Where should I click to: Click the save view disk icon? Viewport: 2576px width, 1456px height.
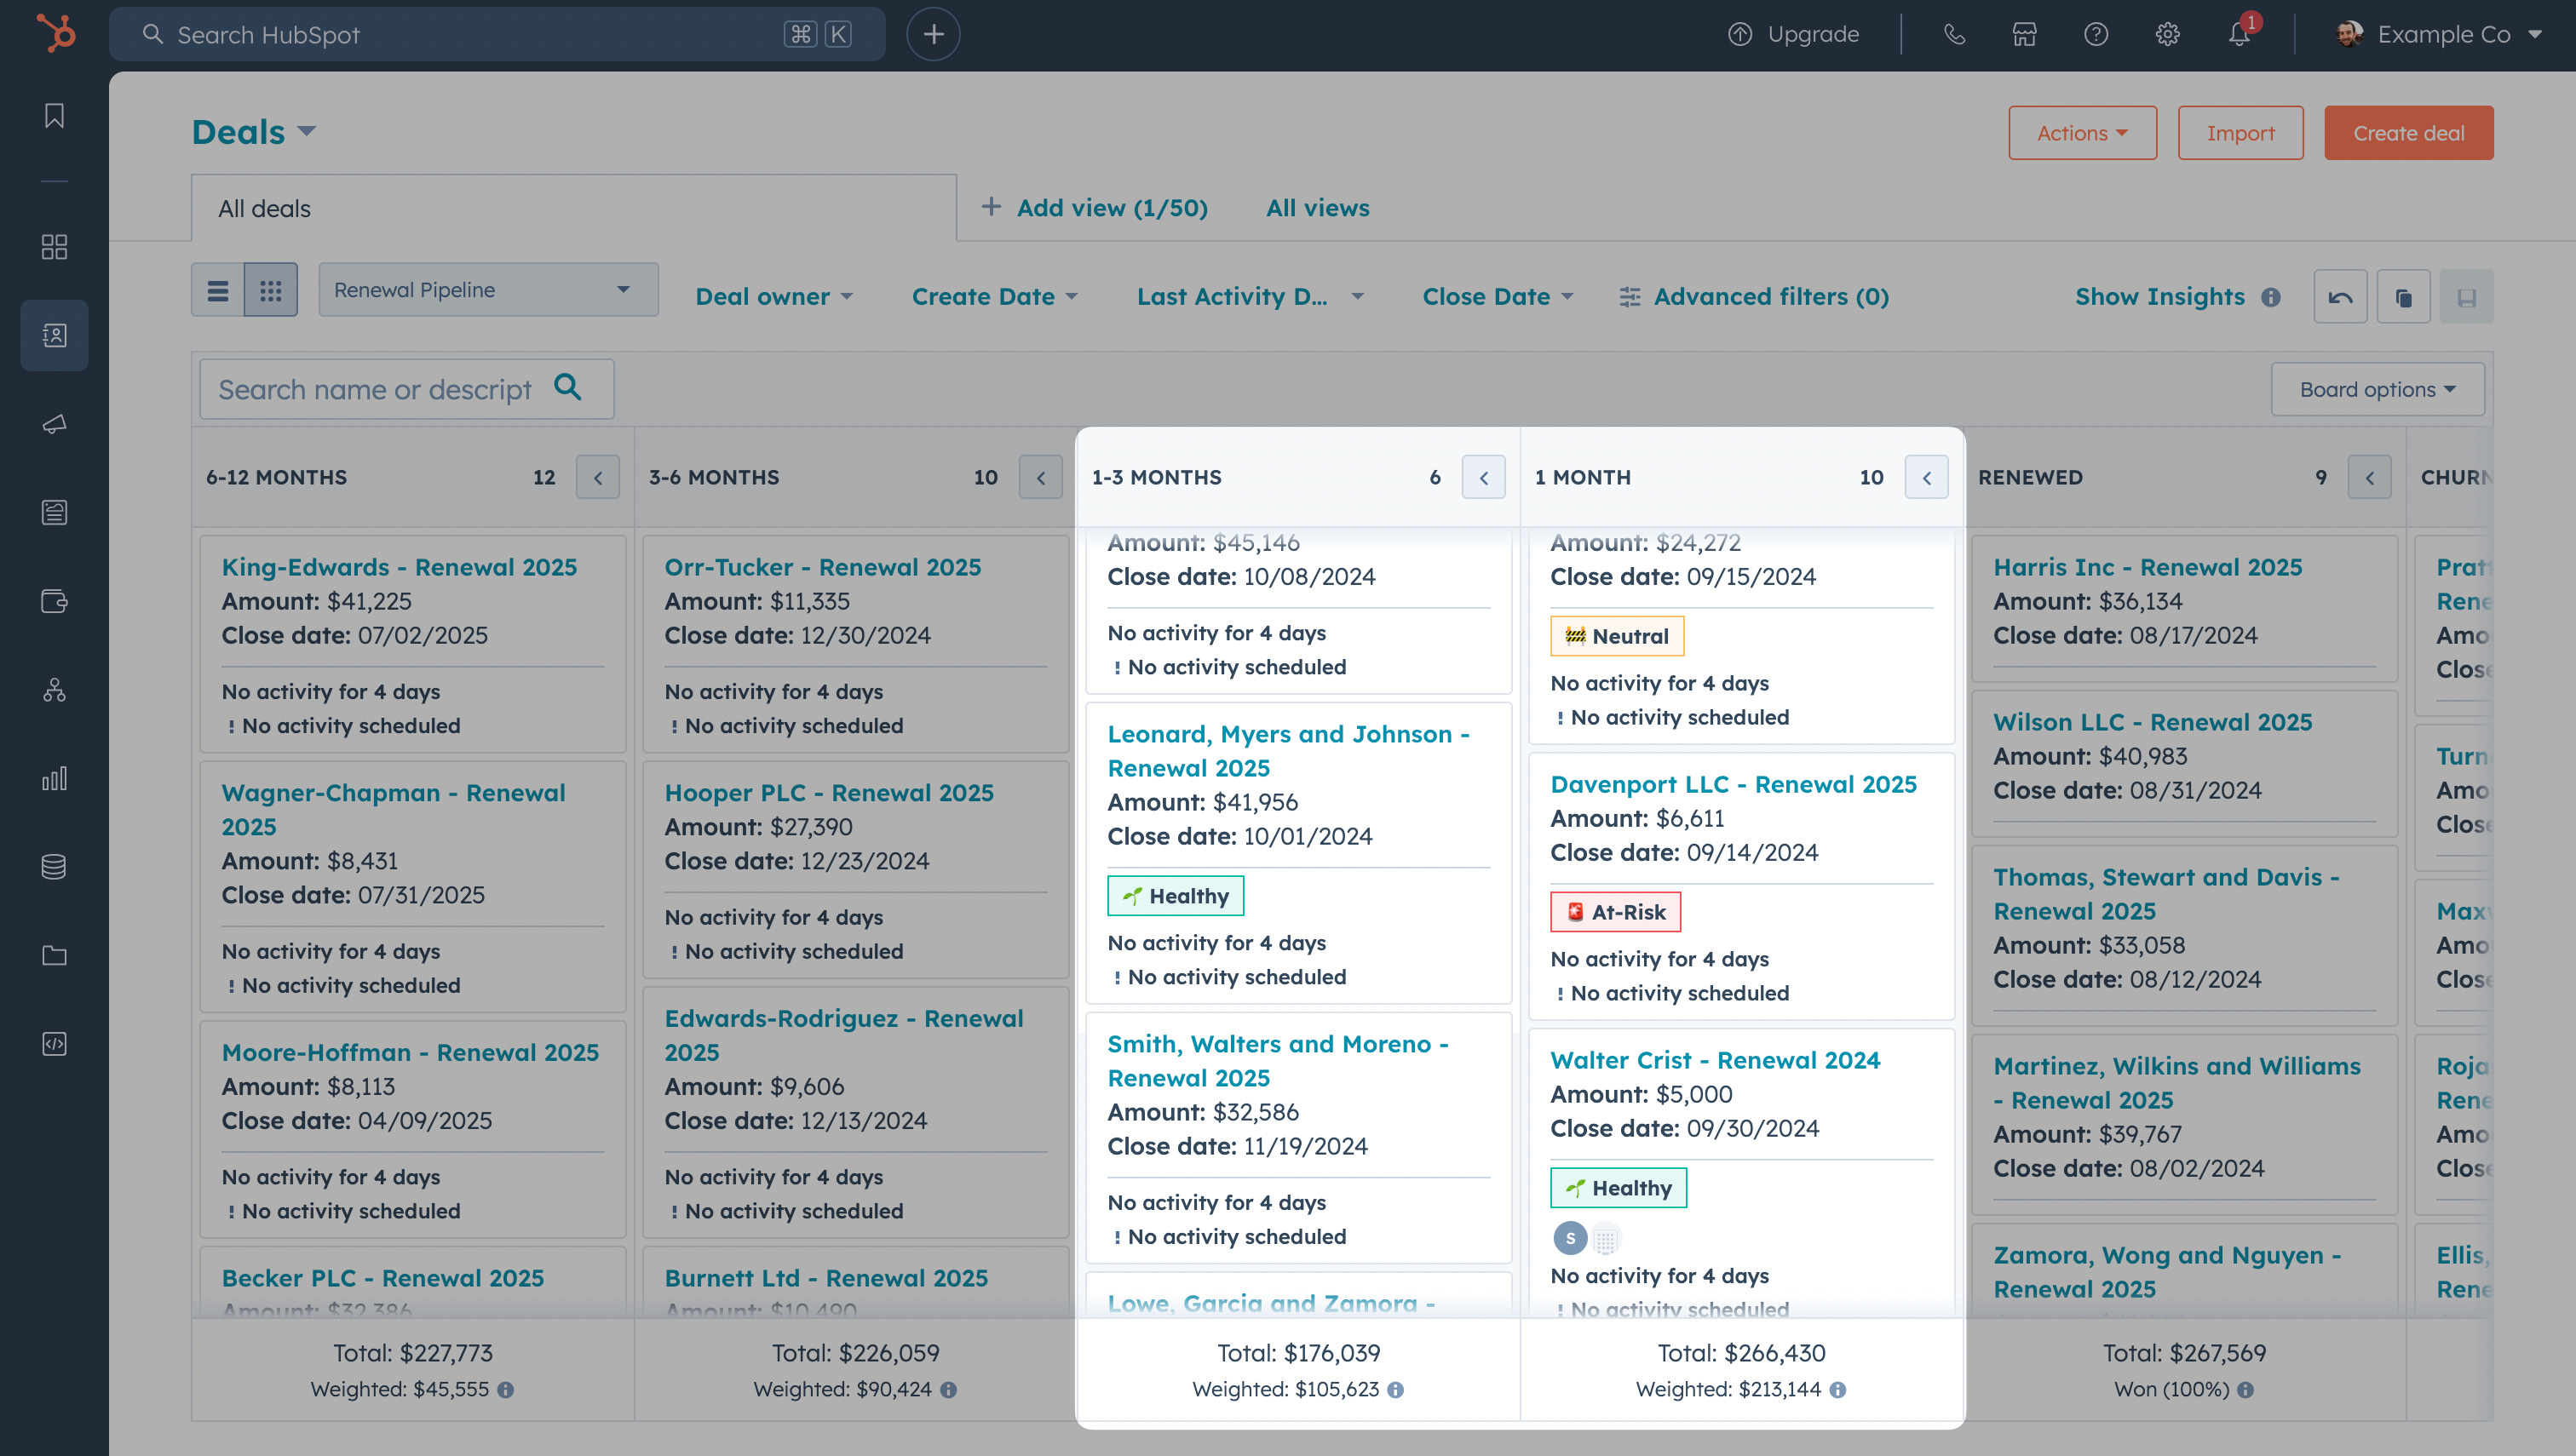[2466, 296]
